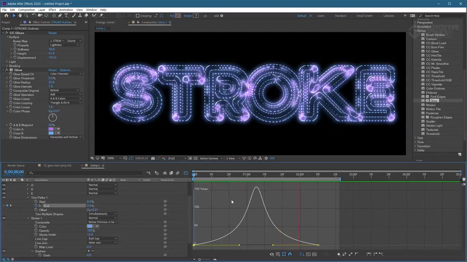467x262 pixels.
Task: Open the Animation menu
Action: point(66,10)
